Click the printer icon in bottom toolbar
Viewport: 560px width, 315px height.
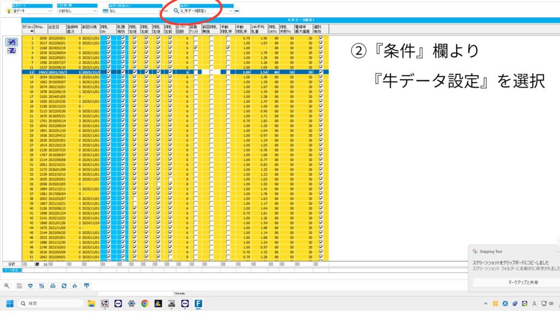coord(52,285)
